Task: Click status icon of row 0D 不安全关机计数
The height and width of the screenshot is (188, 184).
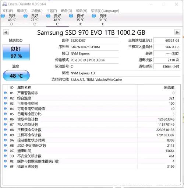Action: [x=5, y=156]
